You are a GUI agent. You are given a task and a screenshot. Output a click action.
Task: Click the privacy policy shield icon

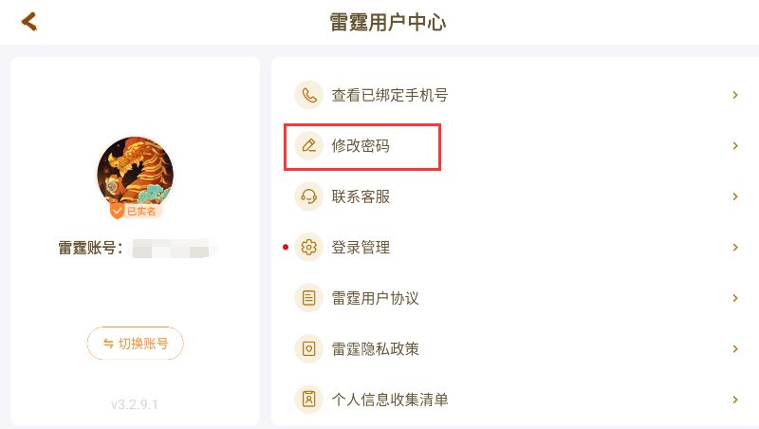click(x=308, y=349)
